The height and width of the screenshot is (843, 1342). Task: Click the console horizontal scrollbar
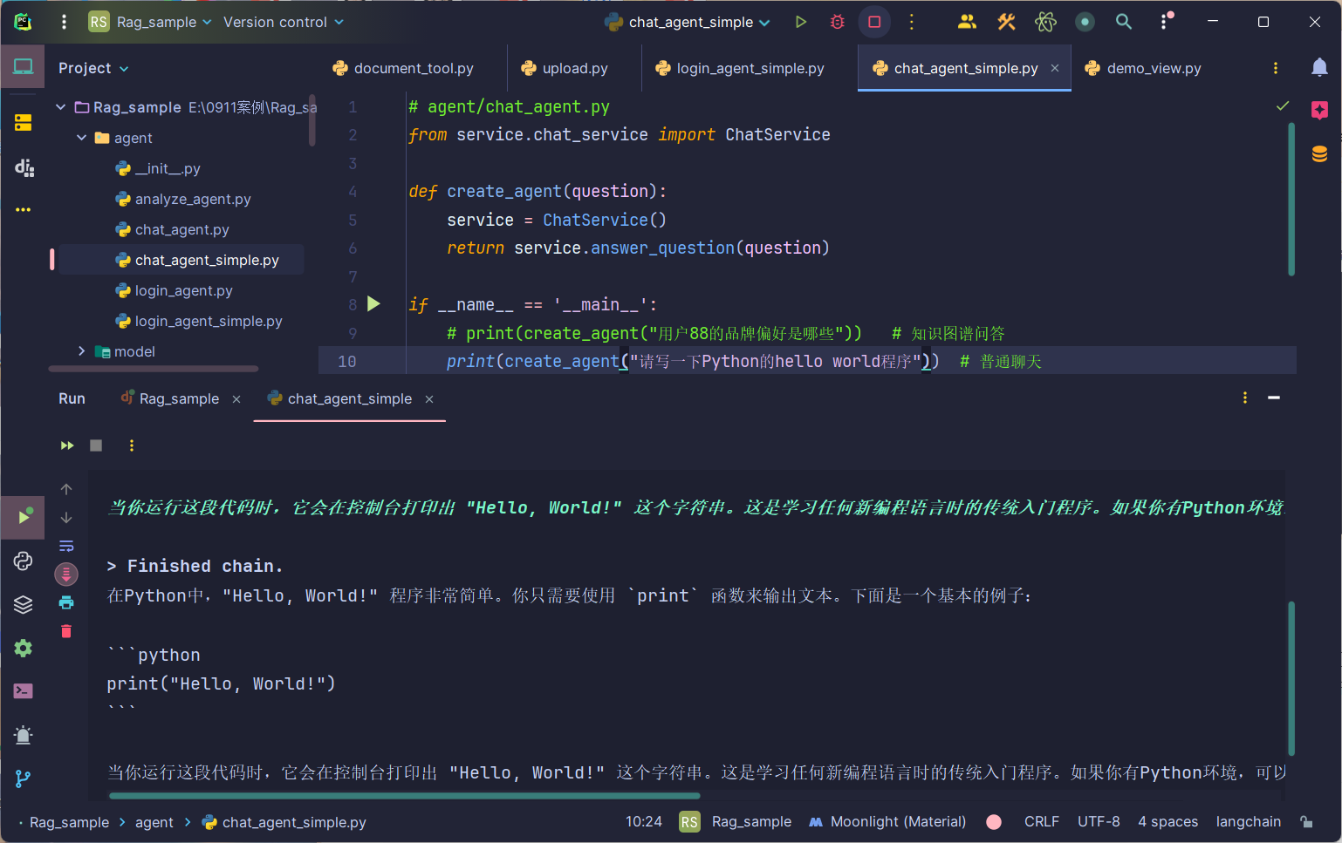click(x=404, y=795)
